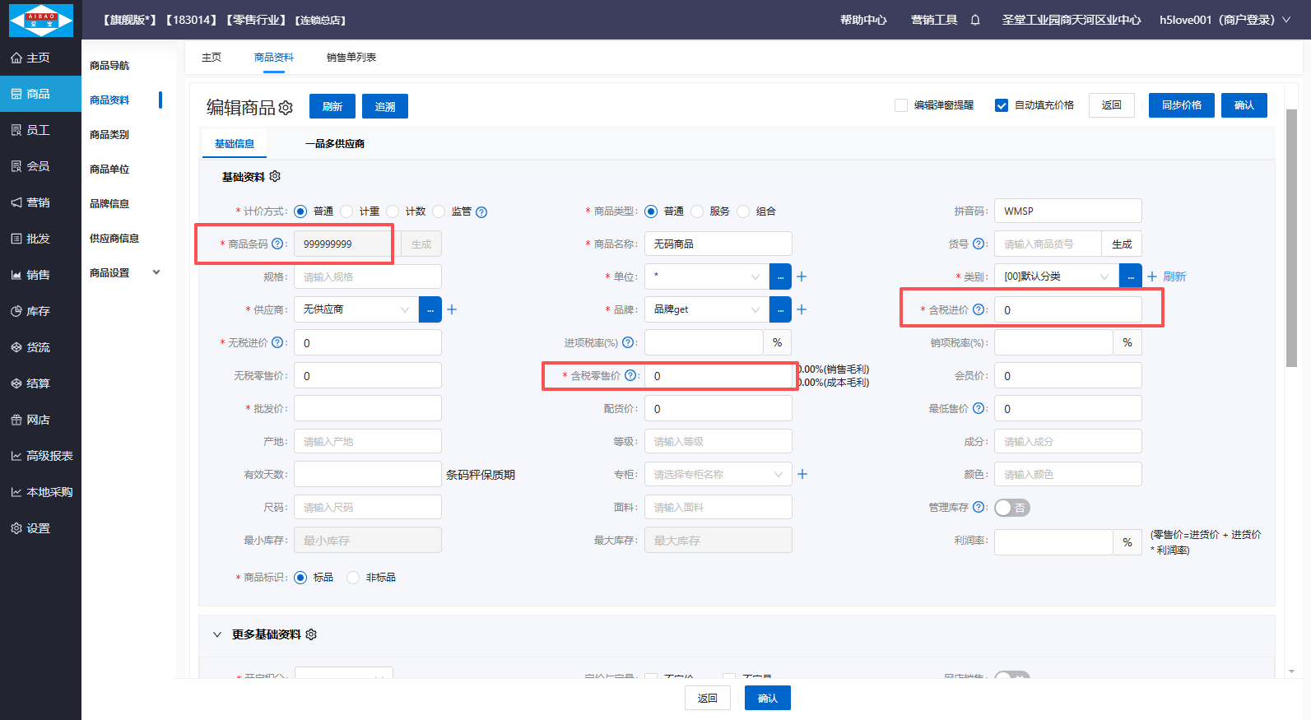
Task: Toggle the 管理库存 switch
Action: (1011, 508)
